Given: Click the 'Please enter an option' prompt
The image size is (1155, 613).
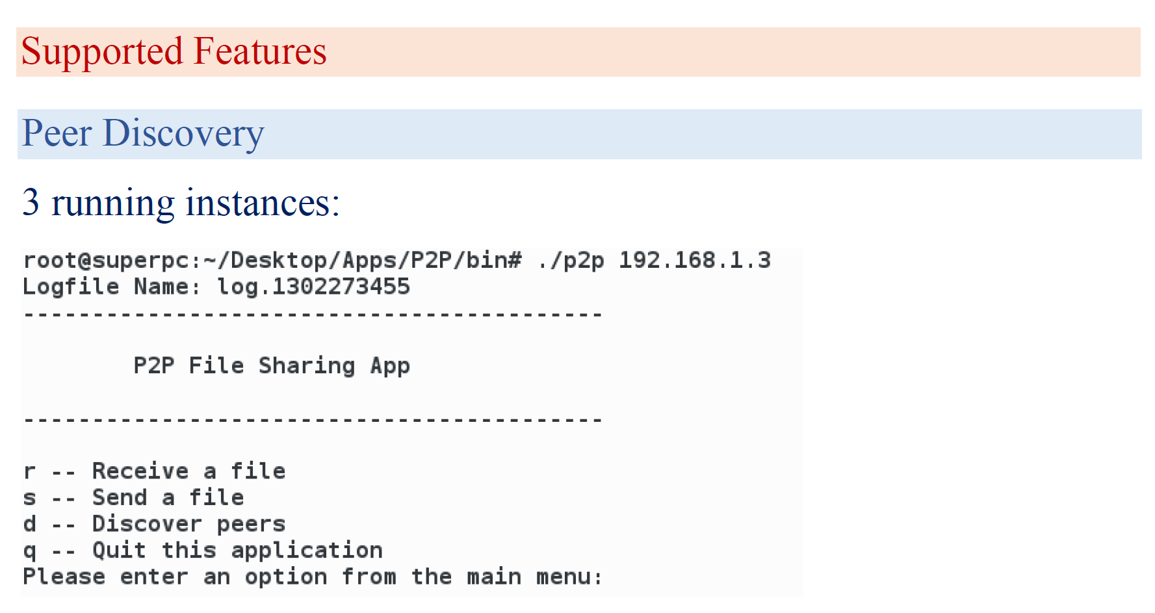Looking at the screenshot, I should pos(313,577).
